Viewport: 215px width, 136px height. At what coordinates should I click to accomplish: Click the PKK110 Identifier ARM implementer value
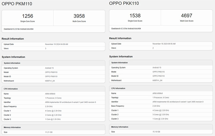[178, 102]
